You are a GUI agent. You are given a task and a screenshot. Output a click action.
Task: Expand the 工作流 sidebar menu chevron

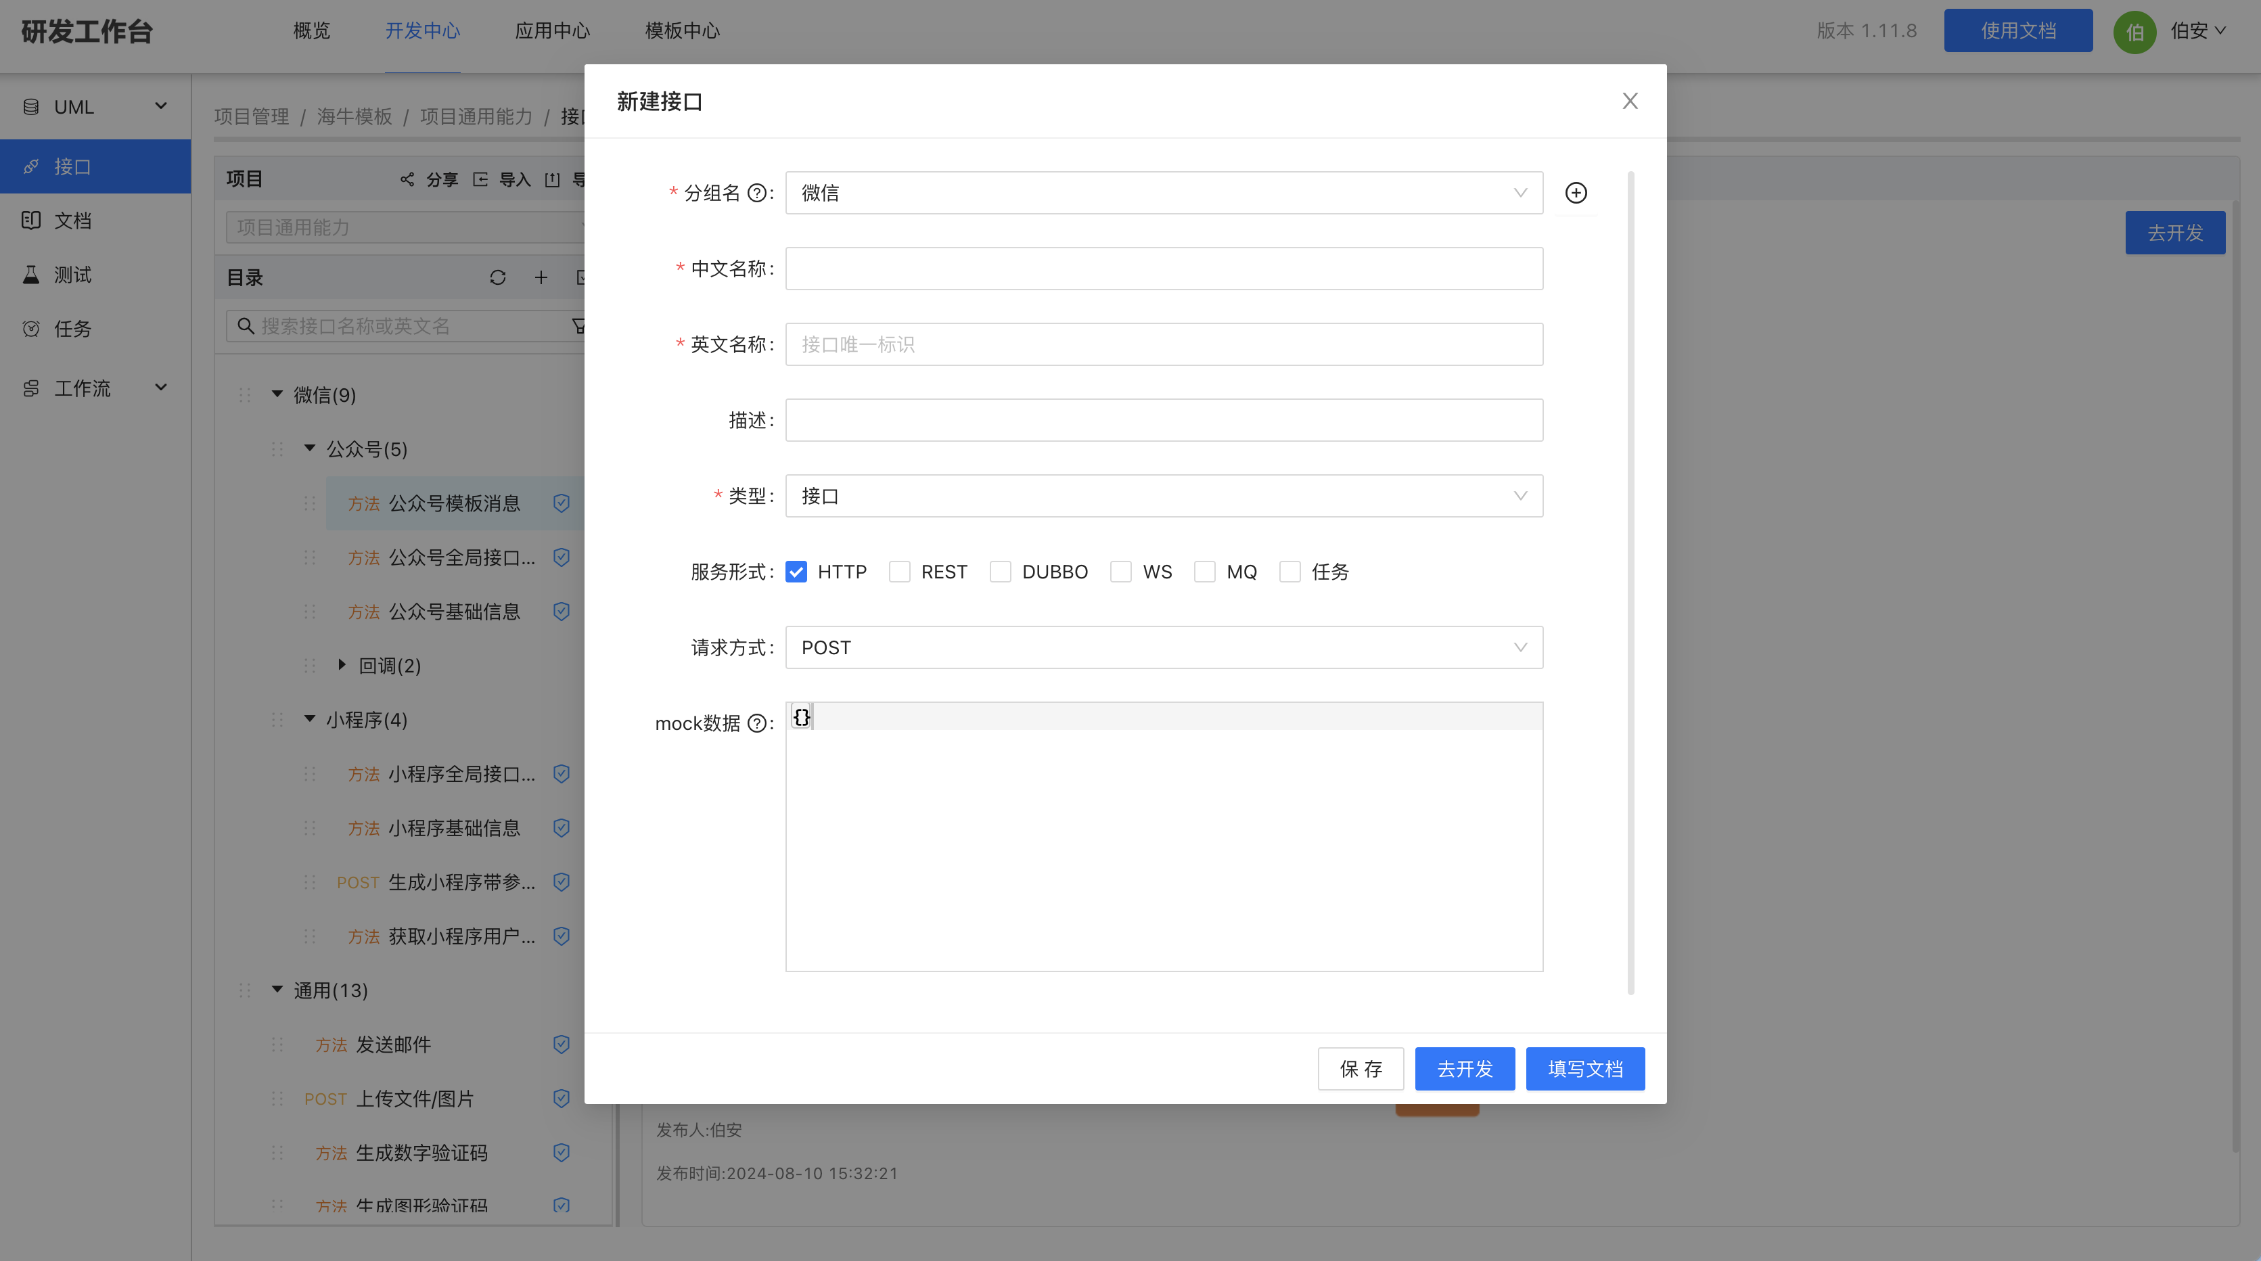point(160,387)
